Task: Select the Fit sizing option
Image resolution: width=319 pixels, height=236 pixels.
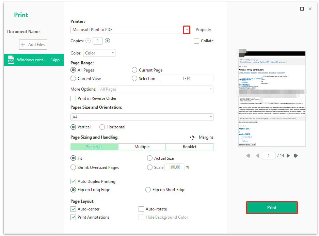Action: click(73, 158)
